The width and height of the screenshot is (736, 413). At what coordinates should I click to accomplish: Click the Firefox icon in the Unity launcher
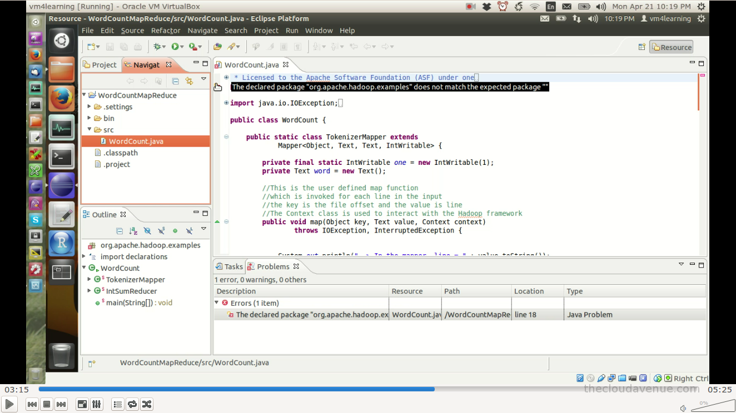click(x=61, y=99)
